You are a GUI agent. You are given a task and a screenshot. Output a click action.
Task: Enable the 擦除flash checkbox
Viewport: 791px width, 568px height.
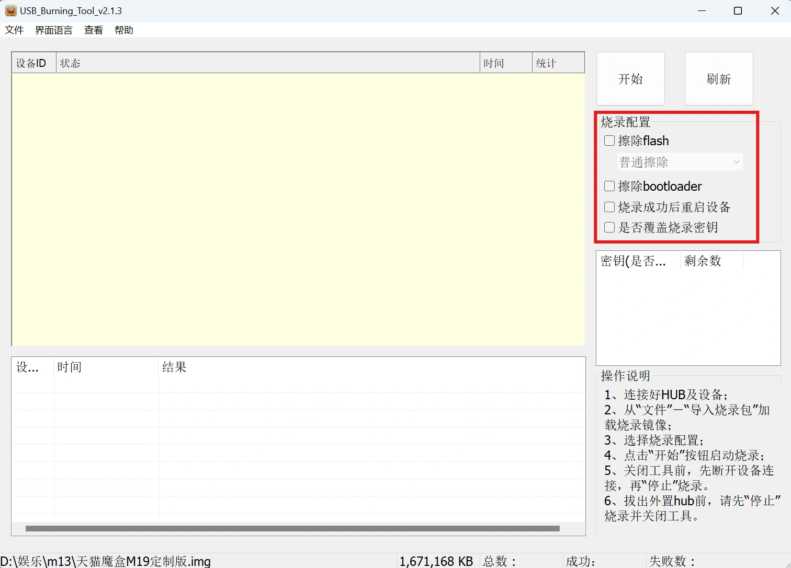(609, 141)
